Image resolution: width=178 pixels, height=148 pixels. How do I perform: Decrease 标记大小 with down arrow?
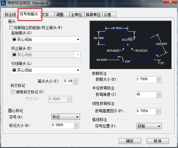pyautogui.click(x=76, y=127)
